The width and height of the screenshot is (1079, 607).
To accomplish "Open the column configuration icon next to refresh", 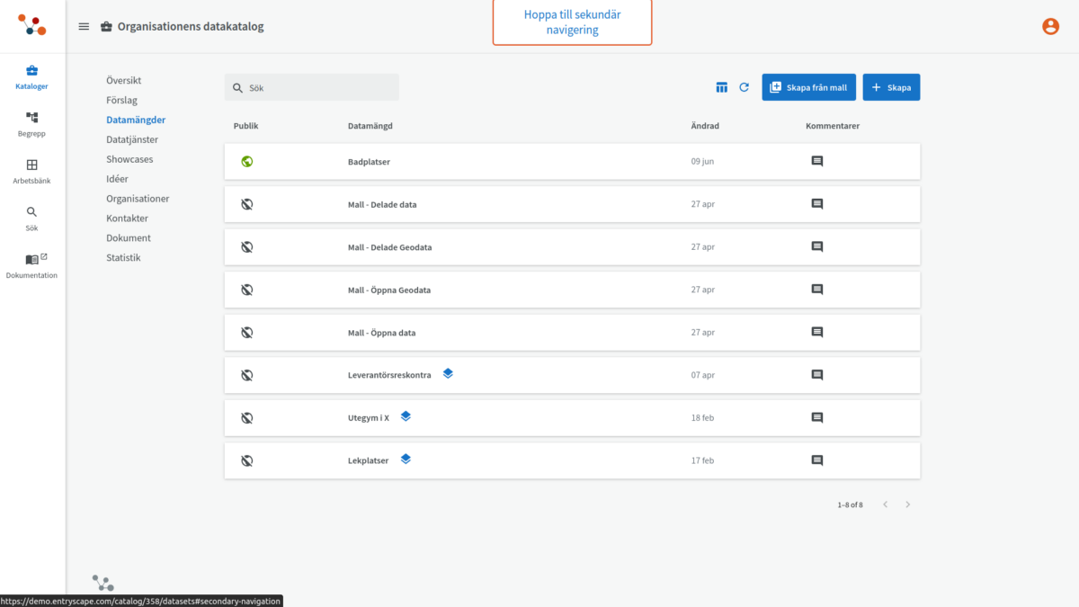I will 721,87.
